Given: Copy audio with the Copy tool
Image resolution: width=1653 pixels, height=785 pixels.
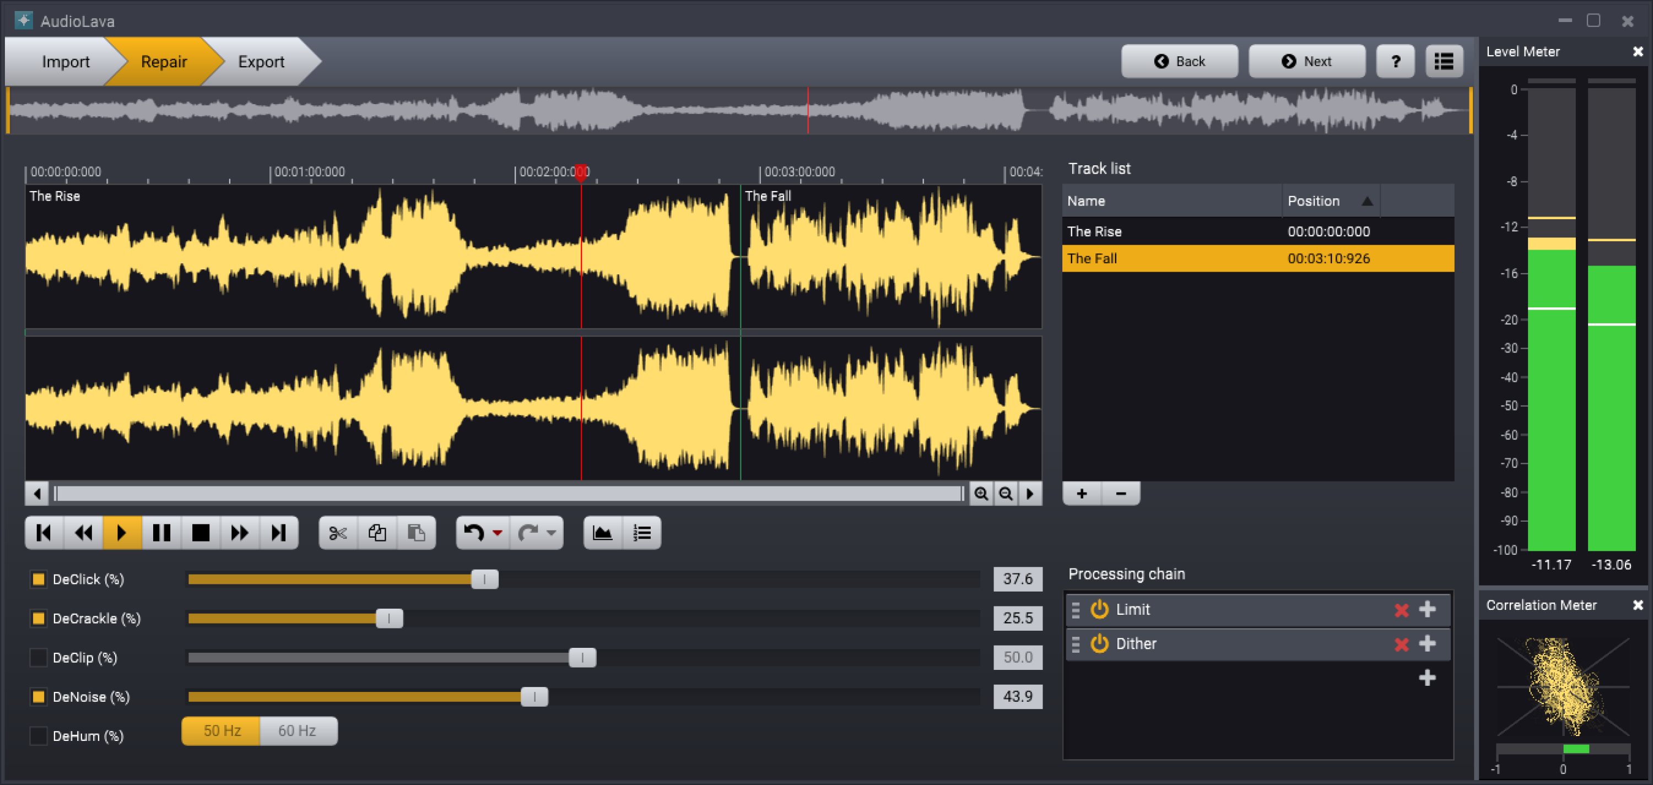Looking at the screenshot, I should point(377,532).
